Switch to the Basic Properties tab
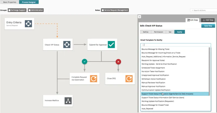Viewport: 217px width, 113px height. tap(10, 2)
